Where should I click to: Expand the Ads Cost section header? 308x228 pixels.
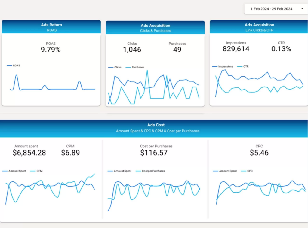pyautogui.click(x=156, y=128)
